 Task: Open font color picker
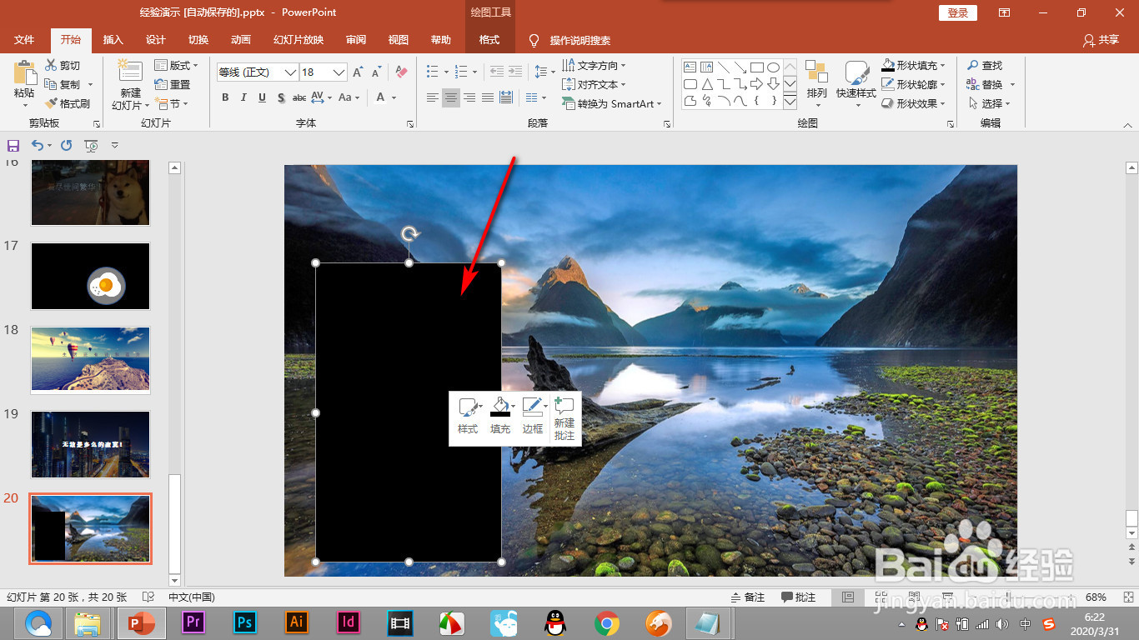(x=381, y=97)
